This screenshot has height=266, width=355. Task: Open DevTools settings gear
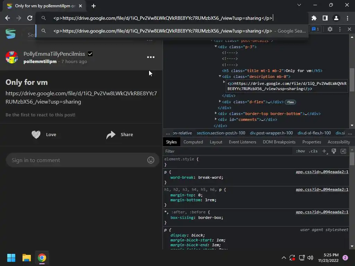[330, 29]
